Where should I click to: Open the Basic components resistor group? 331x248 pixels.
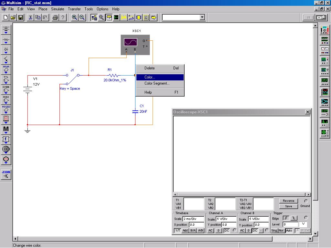6,40
